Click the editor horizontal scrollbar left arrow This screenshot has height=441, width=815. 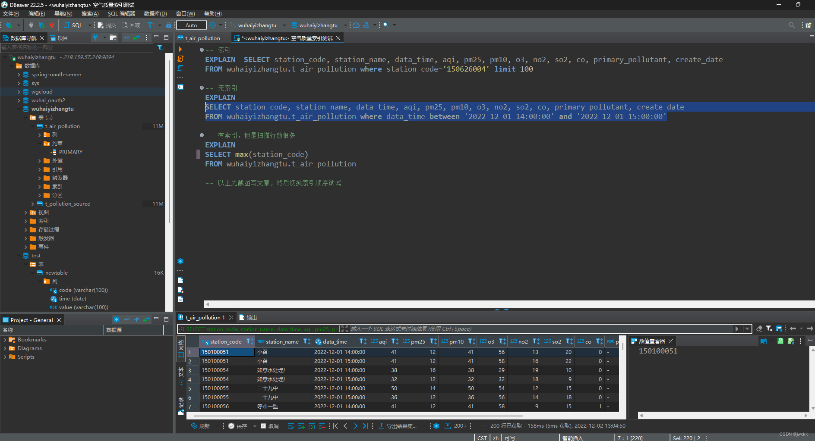click(x=208, y=304)
